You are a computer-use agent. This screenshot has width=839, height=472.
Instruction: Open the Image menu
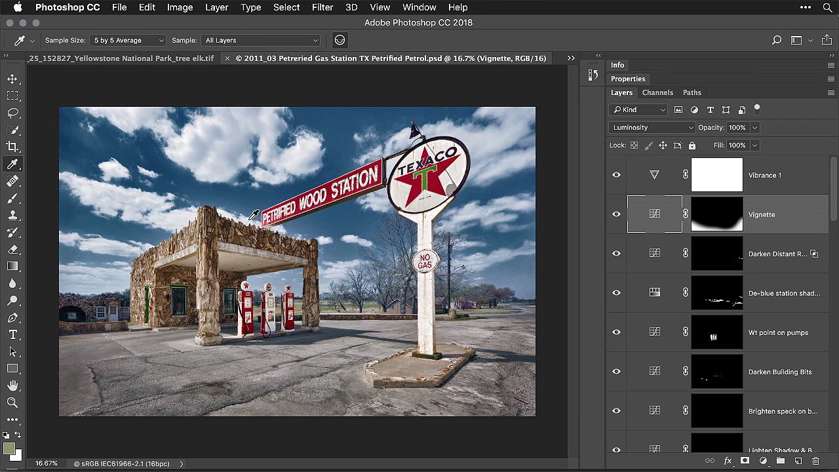click(x=180, y=7)
